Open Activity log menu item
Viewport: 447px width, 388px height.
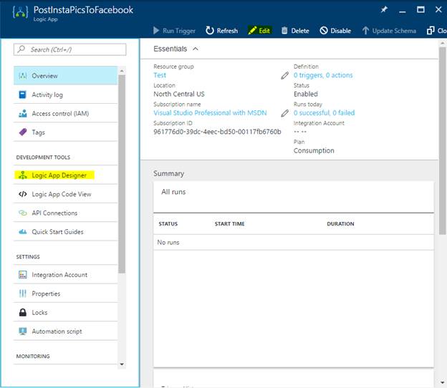[x=65, y=94]
